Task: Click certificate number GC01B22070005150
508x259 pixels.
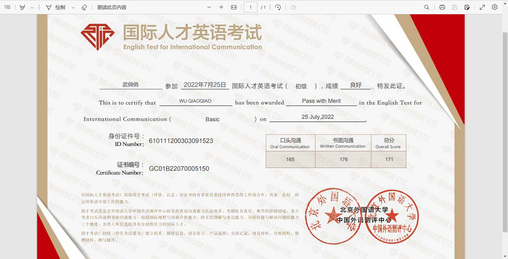Action: pyautogui.click(x=179, y=169)
